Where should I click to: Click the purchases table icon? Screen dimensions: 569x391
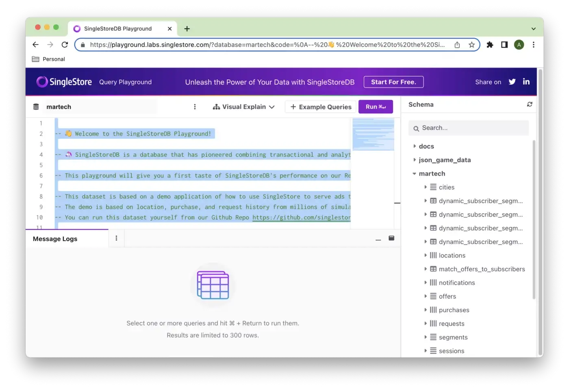point(433,310)
